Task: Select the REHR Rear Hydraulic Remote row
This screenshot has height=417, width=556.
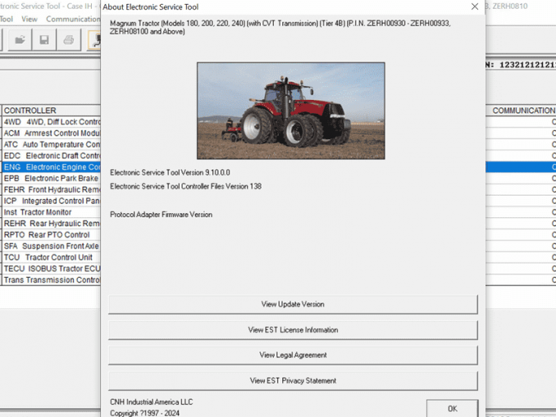Action: (x=52, y=224)
